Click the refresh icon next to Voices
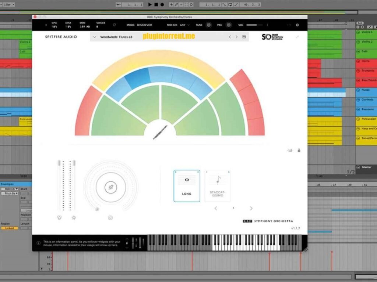Viewport: 377px width, 282px height. coord(114,25)
